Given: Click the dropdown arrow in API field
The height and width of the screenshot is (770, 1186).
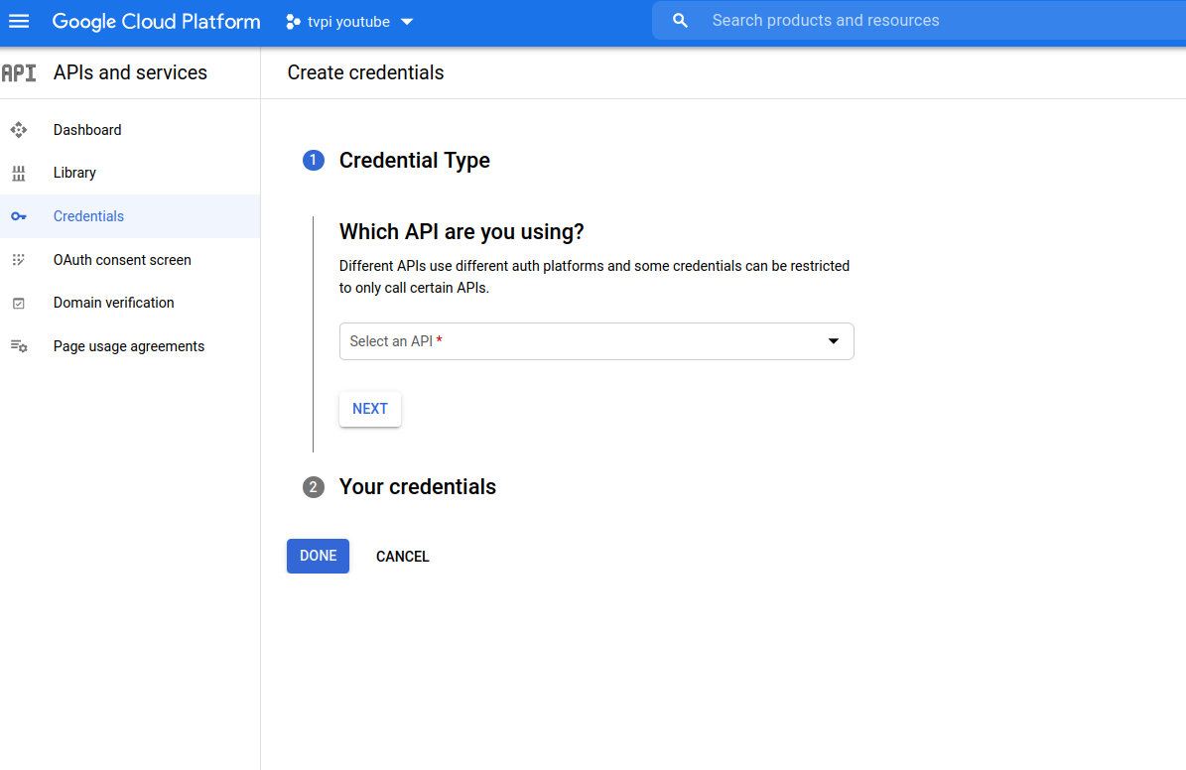Looking at the screenshot, I should pyautogui.click(x=834, y=341).
